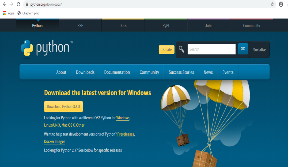Viewport: 288px width, 167px height.
Task: Switch to the PSF top tab
Action: tap(80, 26)
